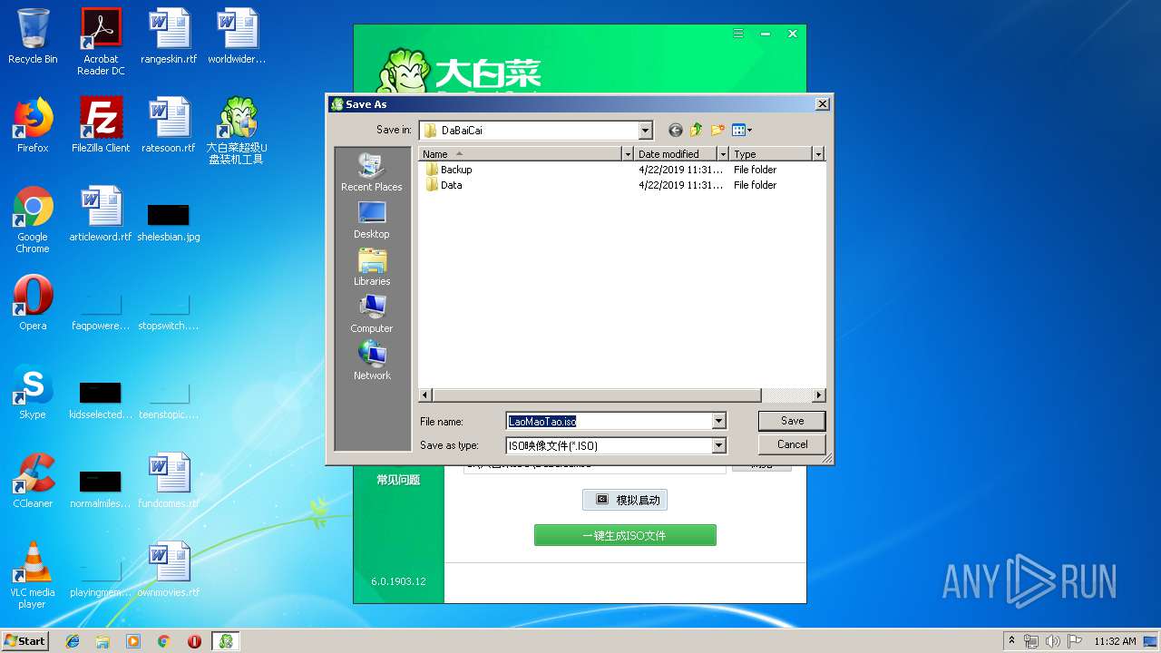Expand the File name dropdown arrow
This screenshot has width=1161, height=653.
click(718, 421)
